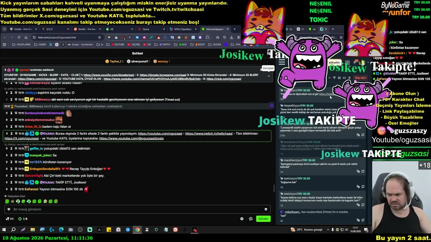This screenshot has width=431, height=242.
Task: Open the youtube.com/@oguzsasi/posts link
Action: point(131,138)
